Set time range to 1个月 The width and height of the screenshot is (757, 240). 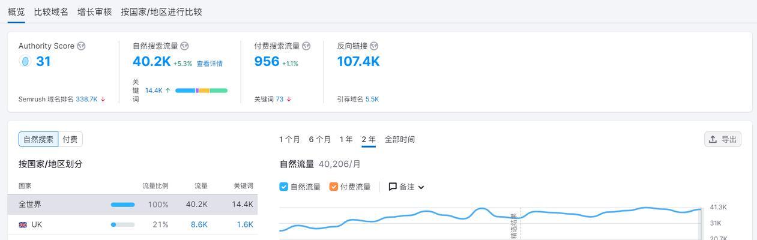pyautogui.click(x=289, y=139)
